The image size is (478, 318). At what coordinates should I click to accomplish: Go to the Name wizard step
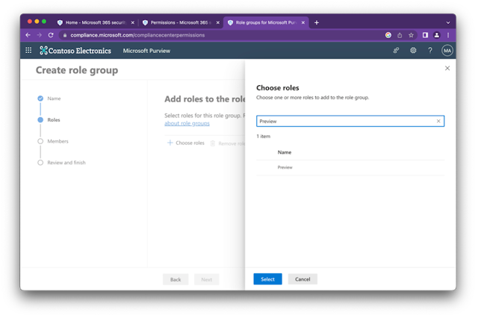pyautogui.click(x=49, y=99)
